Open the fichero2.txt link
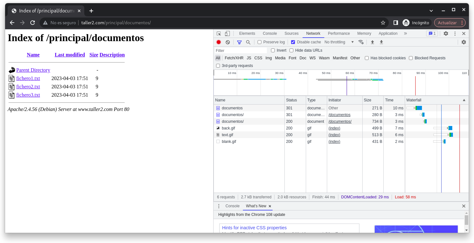The width and height of the screenshot is (474, 243). pos(28,87)
